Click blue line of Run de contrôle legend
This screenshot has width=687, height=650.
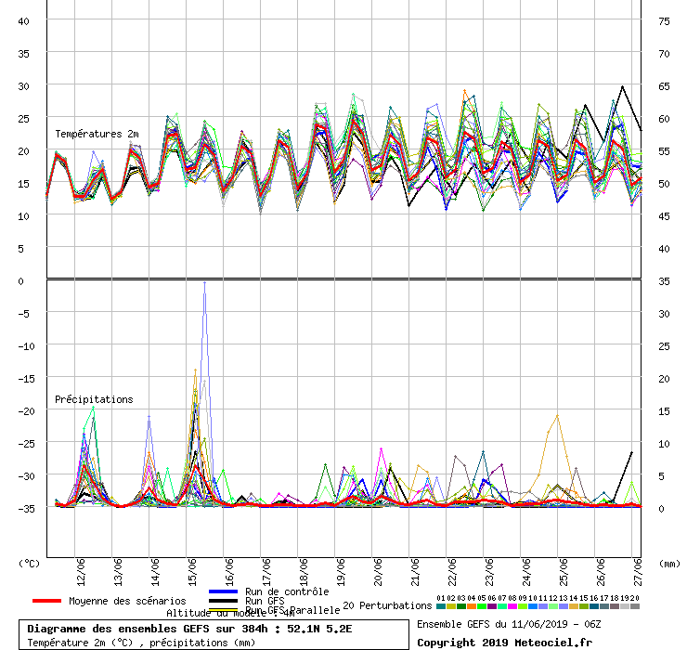point(223,591)
